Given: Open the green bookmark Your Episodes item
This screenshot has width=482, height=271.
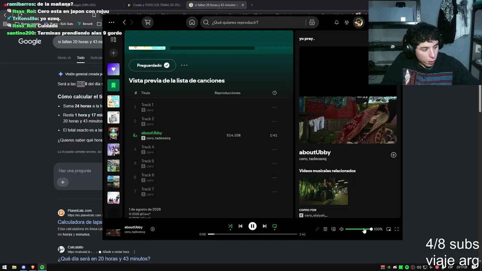Looking at the screenshot, I should pos(113,85).
